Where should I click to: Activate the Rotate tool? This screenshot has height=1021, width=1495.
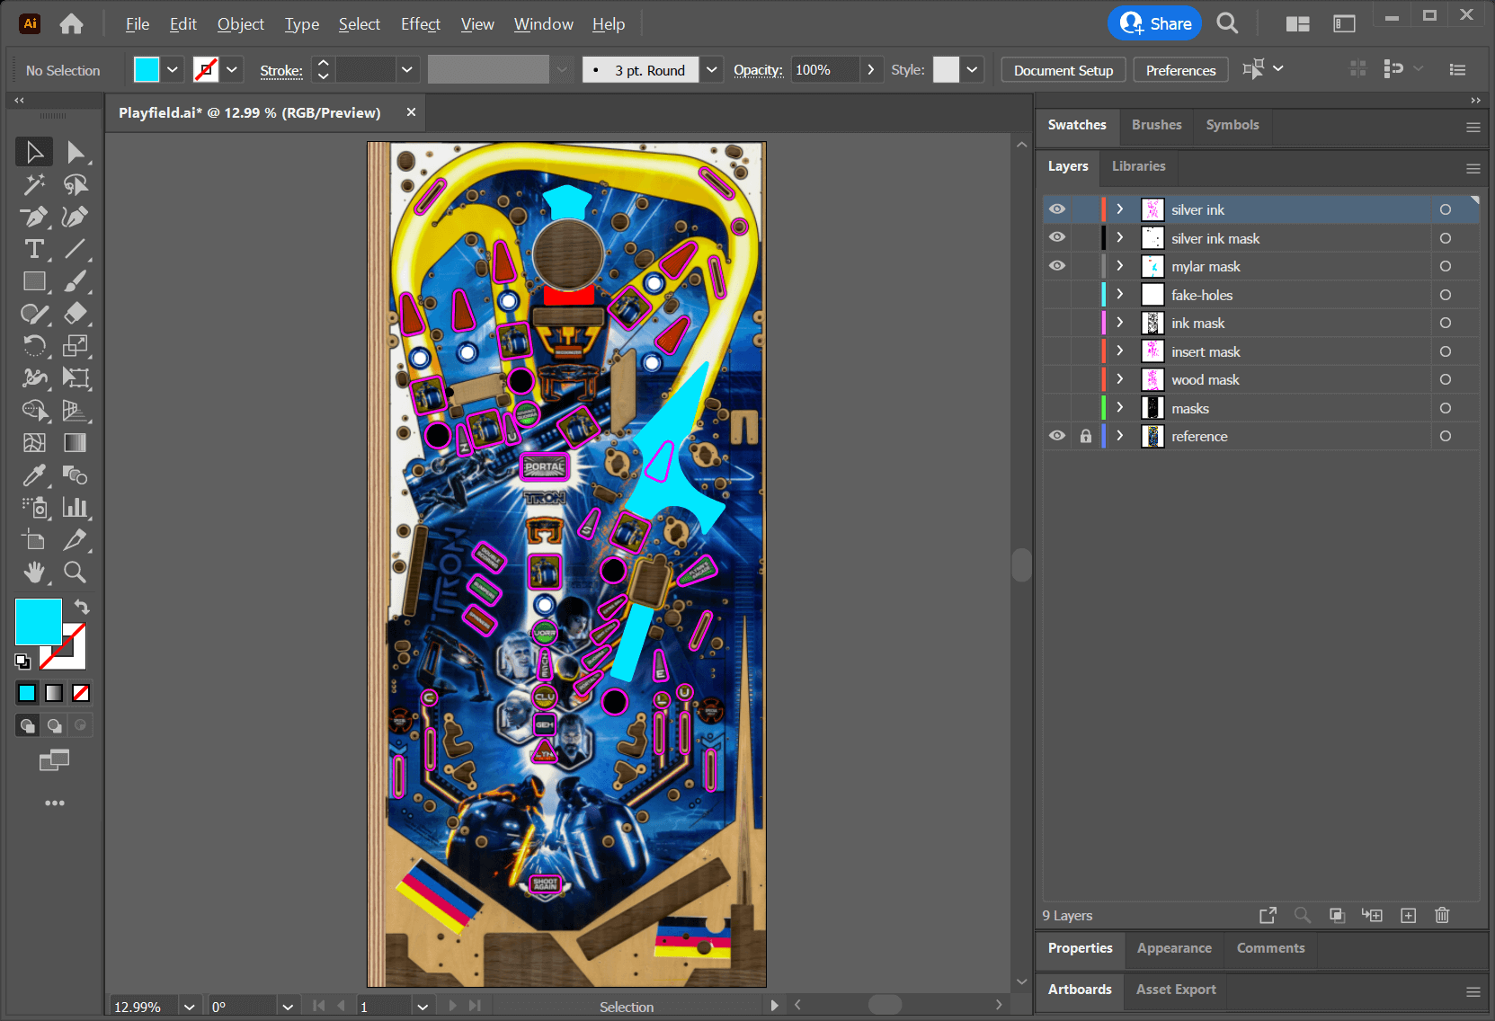click(34, 346)
